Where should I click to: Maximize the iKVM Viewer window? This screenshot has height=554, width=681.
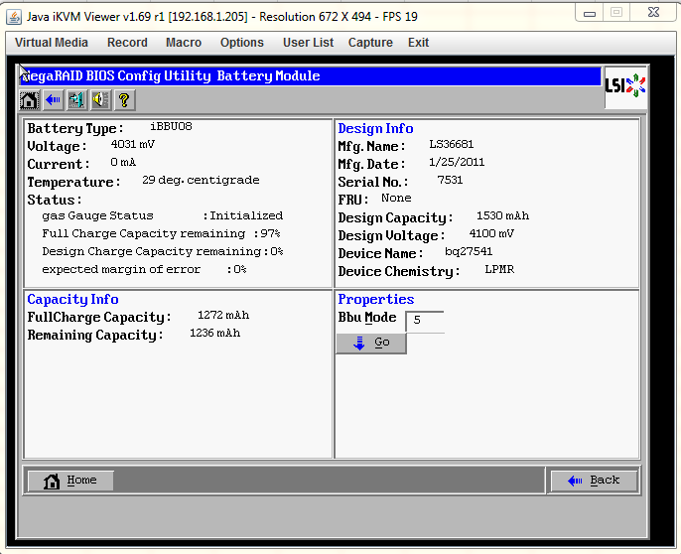(x=615, y=13)
